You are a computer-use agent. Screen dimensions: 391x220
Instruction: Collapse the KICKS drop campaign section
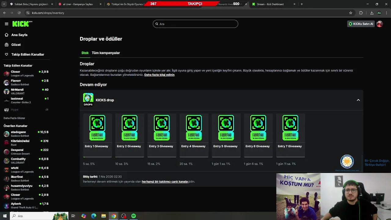click(358, 100)
